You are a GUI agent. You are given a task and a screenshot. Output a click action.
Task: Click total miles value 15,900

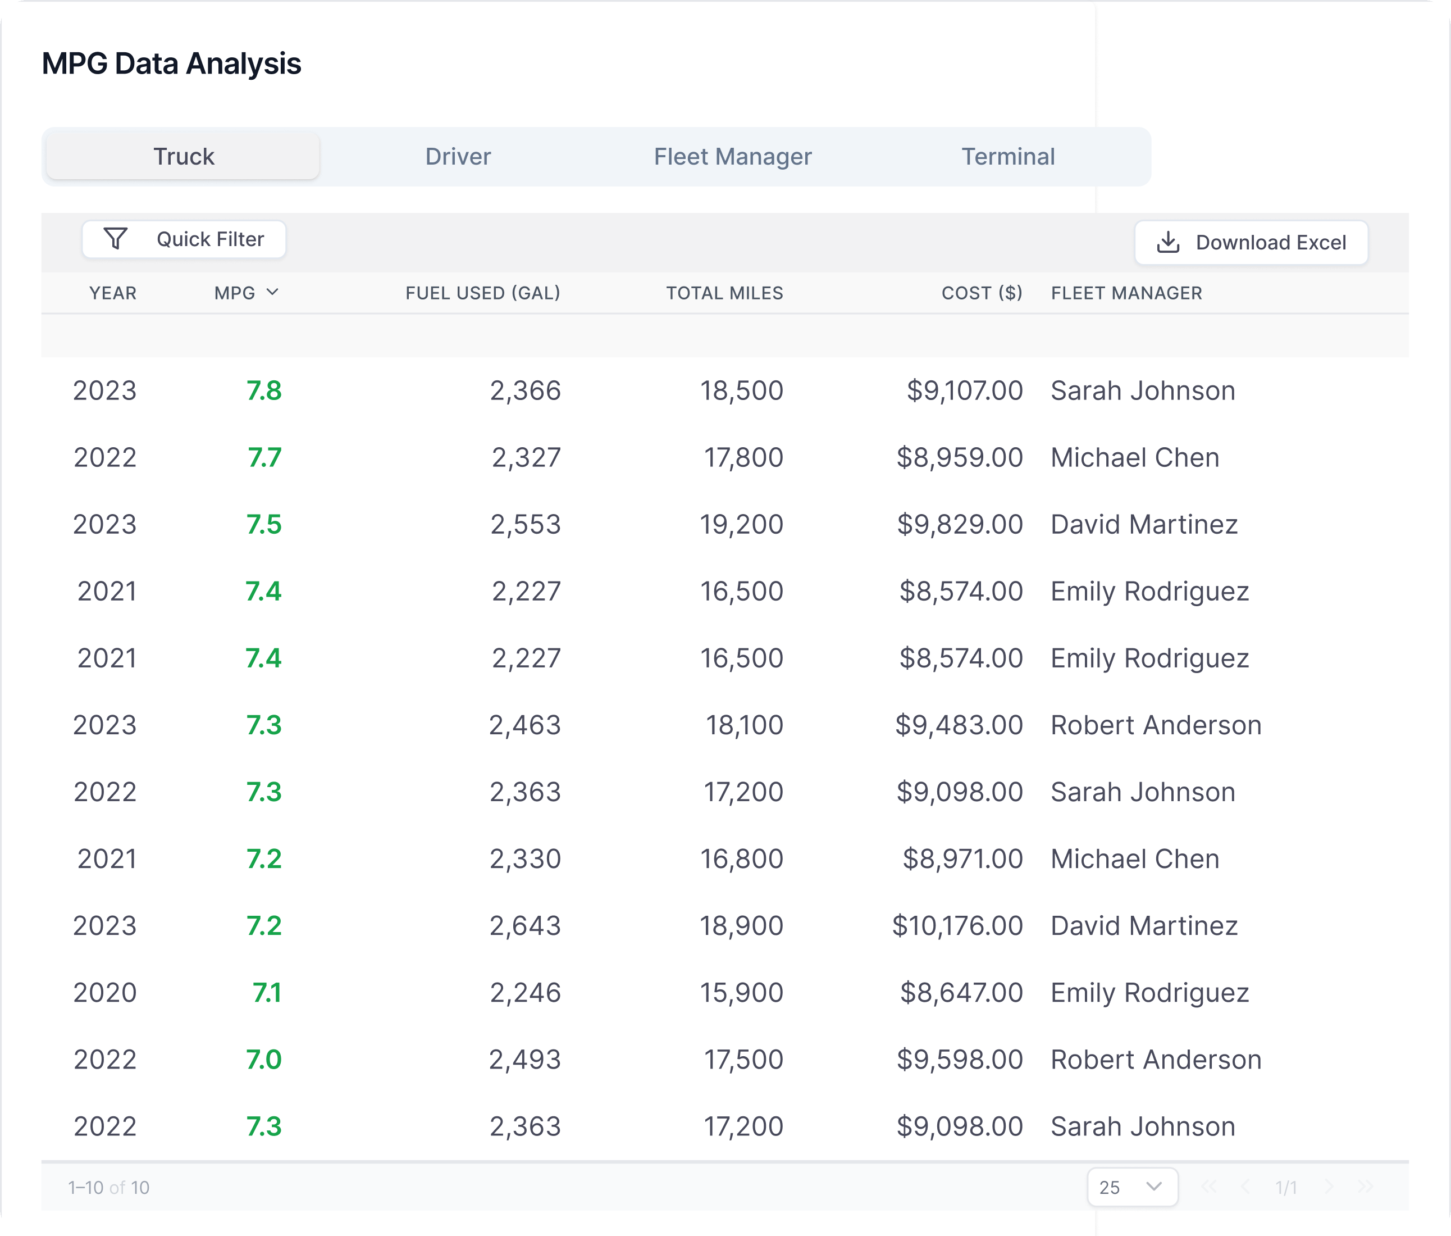742,993
